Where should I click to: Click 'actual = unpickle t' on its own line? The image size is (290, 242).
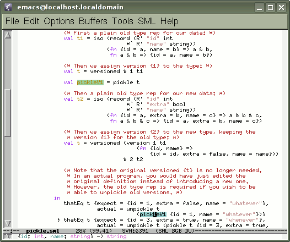point(128,209)
